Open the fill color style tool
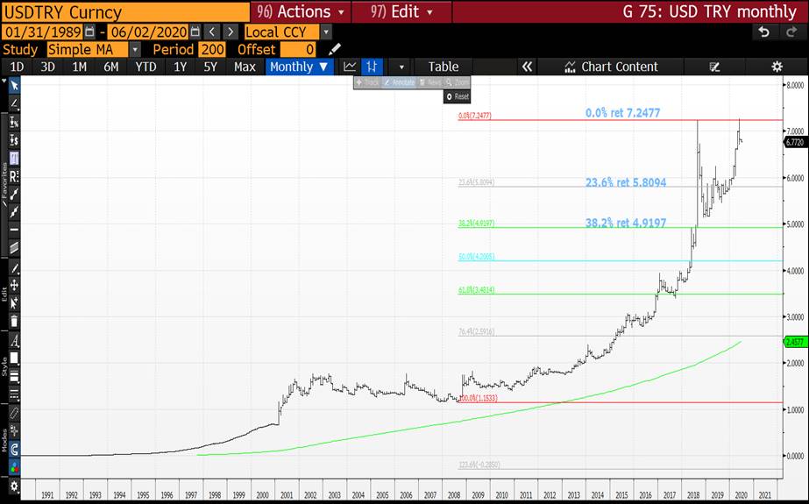This screenshot has width=809, height=504. (14, 358)
